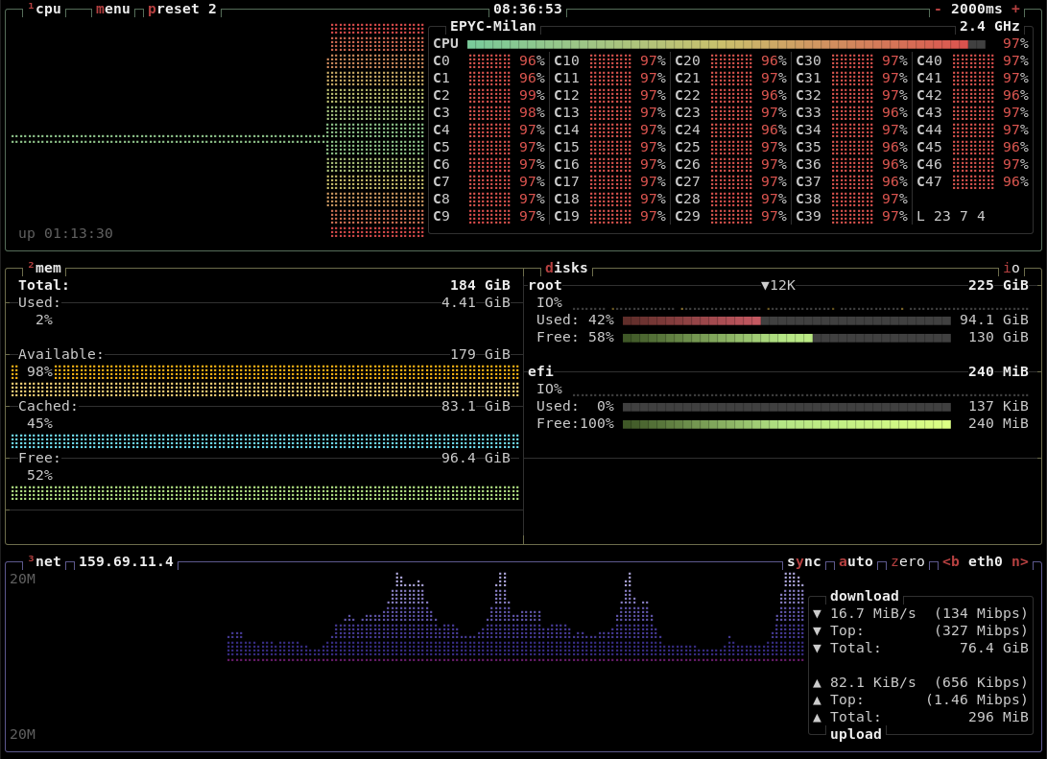Click the upload speed up-arrow icon

(x=817, y=682)
